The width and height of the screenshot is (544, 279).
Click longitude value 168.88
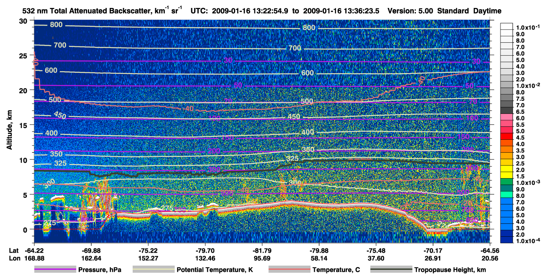[34, 258]
